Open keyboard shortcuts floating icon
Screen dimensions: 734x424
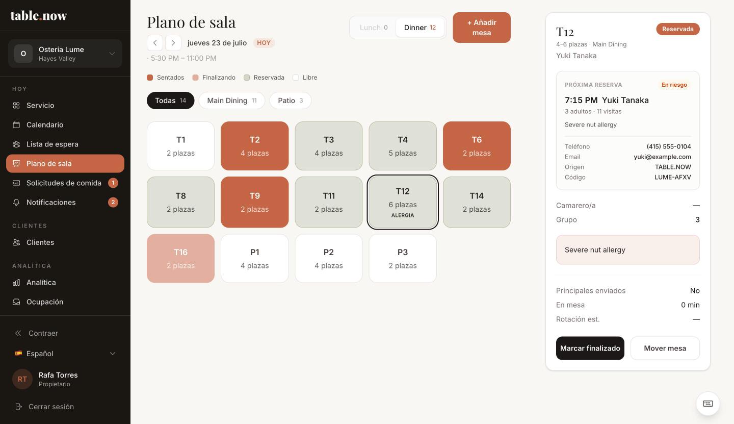tap(708, 404)
